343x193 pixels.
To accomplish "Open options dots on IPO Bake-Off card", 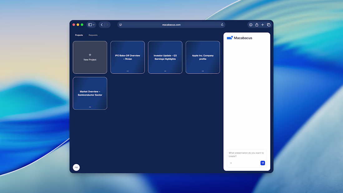I will click(128, 71).
